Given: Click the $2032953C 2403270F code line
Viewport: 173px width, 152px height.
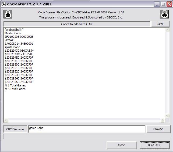Looking at the screenshot, I should [x=19, y=75].
